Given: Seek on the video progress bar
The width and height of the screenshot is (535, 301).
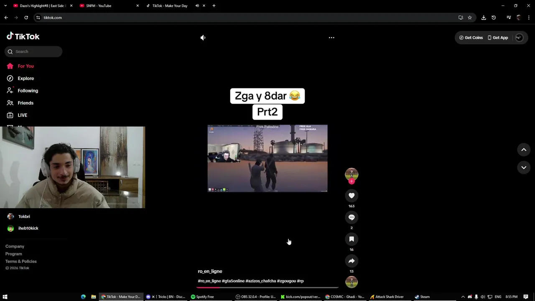Looking at the screenshot, I should coord(267,287).
